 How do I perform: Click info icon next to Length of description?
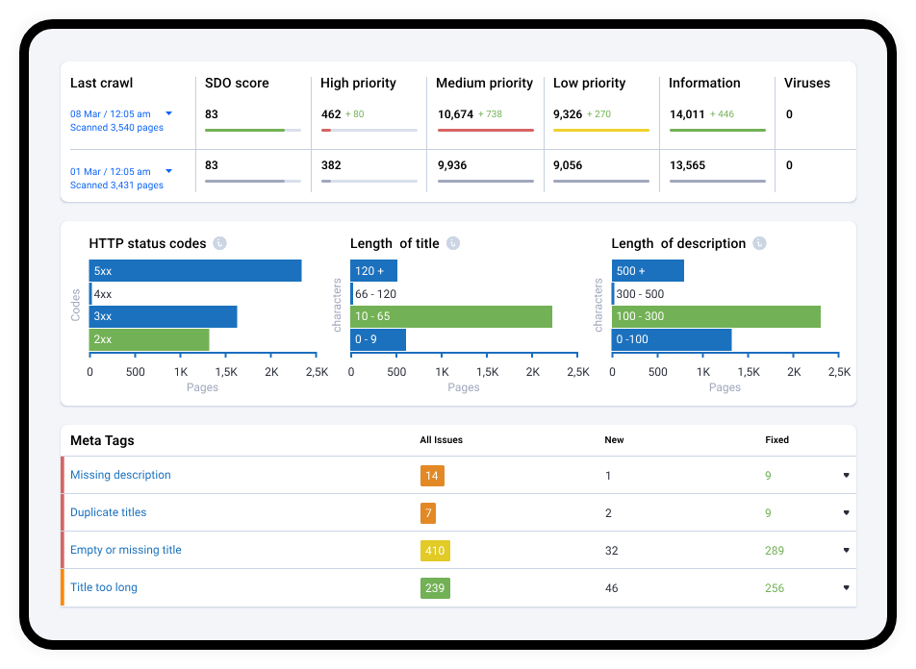[759, 243]
